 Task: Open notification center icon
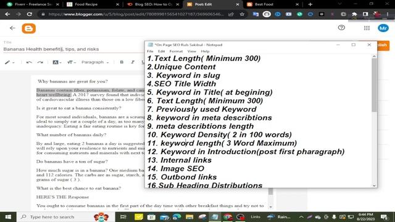(x=384, y=216)
